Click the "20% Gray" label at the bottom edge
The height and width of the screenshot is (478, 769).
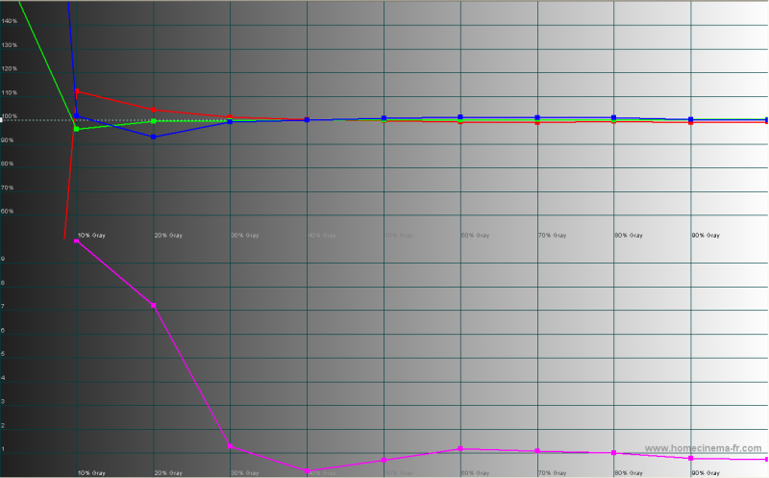[168, 473]
